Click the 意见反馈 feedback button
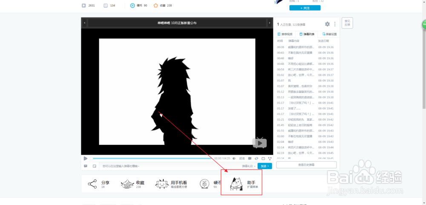This screenshot has height=205, width=426. coord(347,23)
